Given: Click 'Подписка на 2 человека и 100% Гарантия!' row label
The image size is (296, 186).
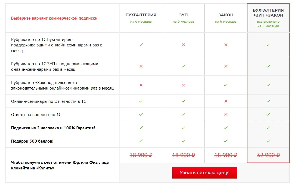Looking at the screenshot, I should (53, 128).
